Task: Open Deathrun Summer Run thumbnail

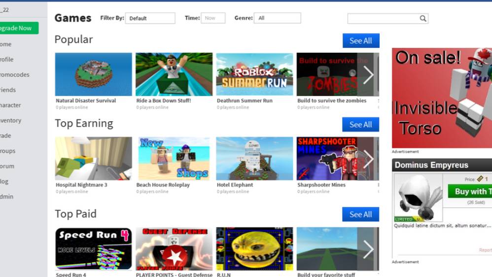Action: [254, 74]
